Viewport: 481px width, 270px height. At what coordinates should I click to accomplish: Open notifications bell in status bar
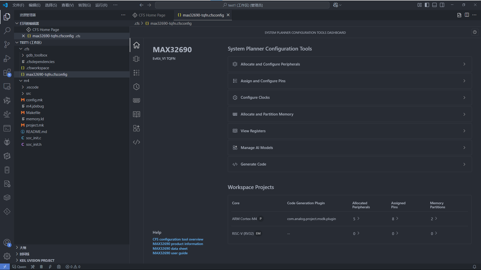(474, 267)
